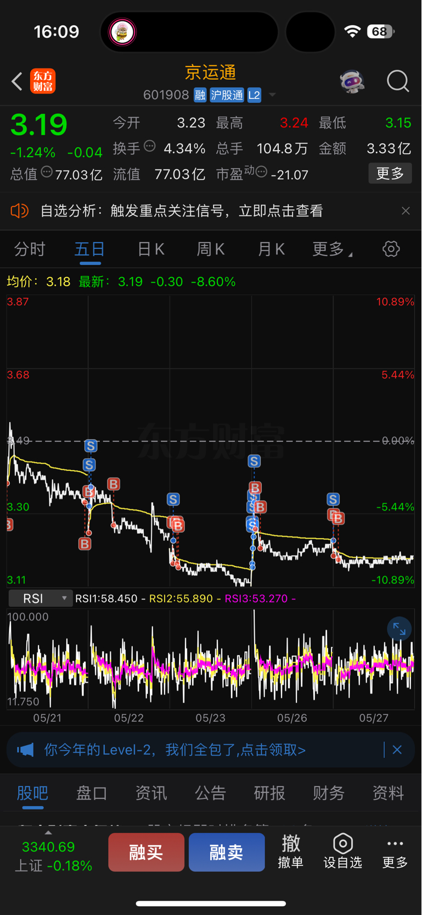Switch to 周K chart tab
Image resolution: width=422 pixels, height=915 pixels.
click(211, 249)
